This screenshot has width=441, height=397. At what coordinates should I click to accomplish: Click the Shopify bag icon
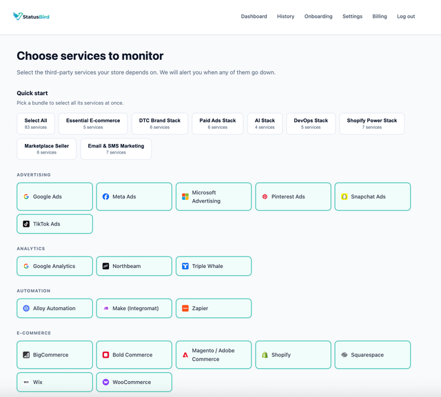pyautogui.click(x=265, y=355)
